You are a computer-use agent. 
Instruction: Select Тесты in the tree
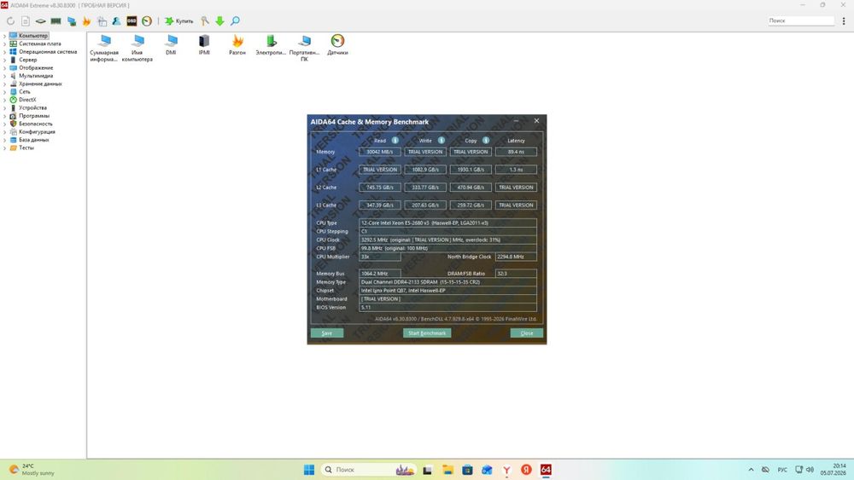[26, 147]
